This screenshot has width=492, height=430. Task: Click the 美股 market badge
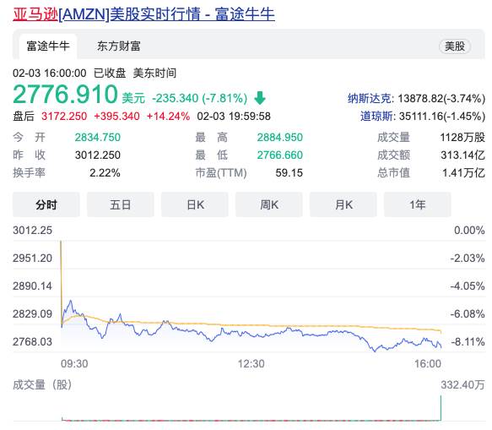(x=455, y=46)
